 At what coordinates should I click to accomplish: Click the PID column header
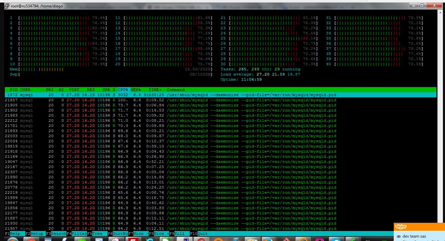click(x=14, y=90)
